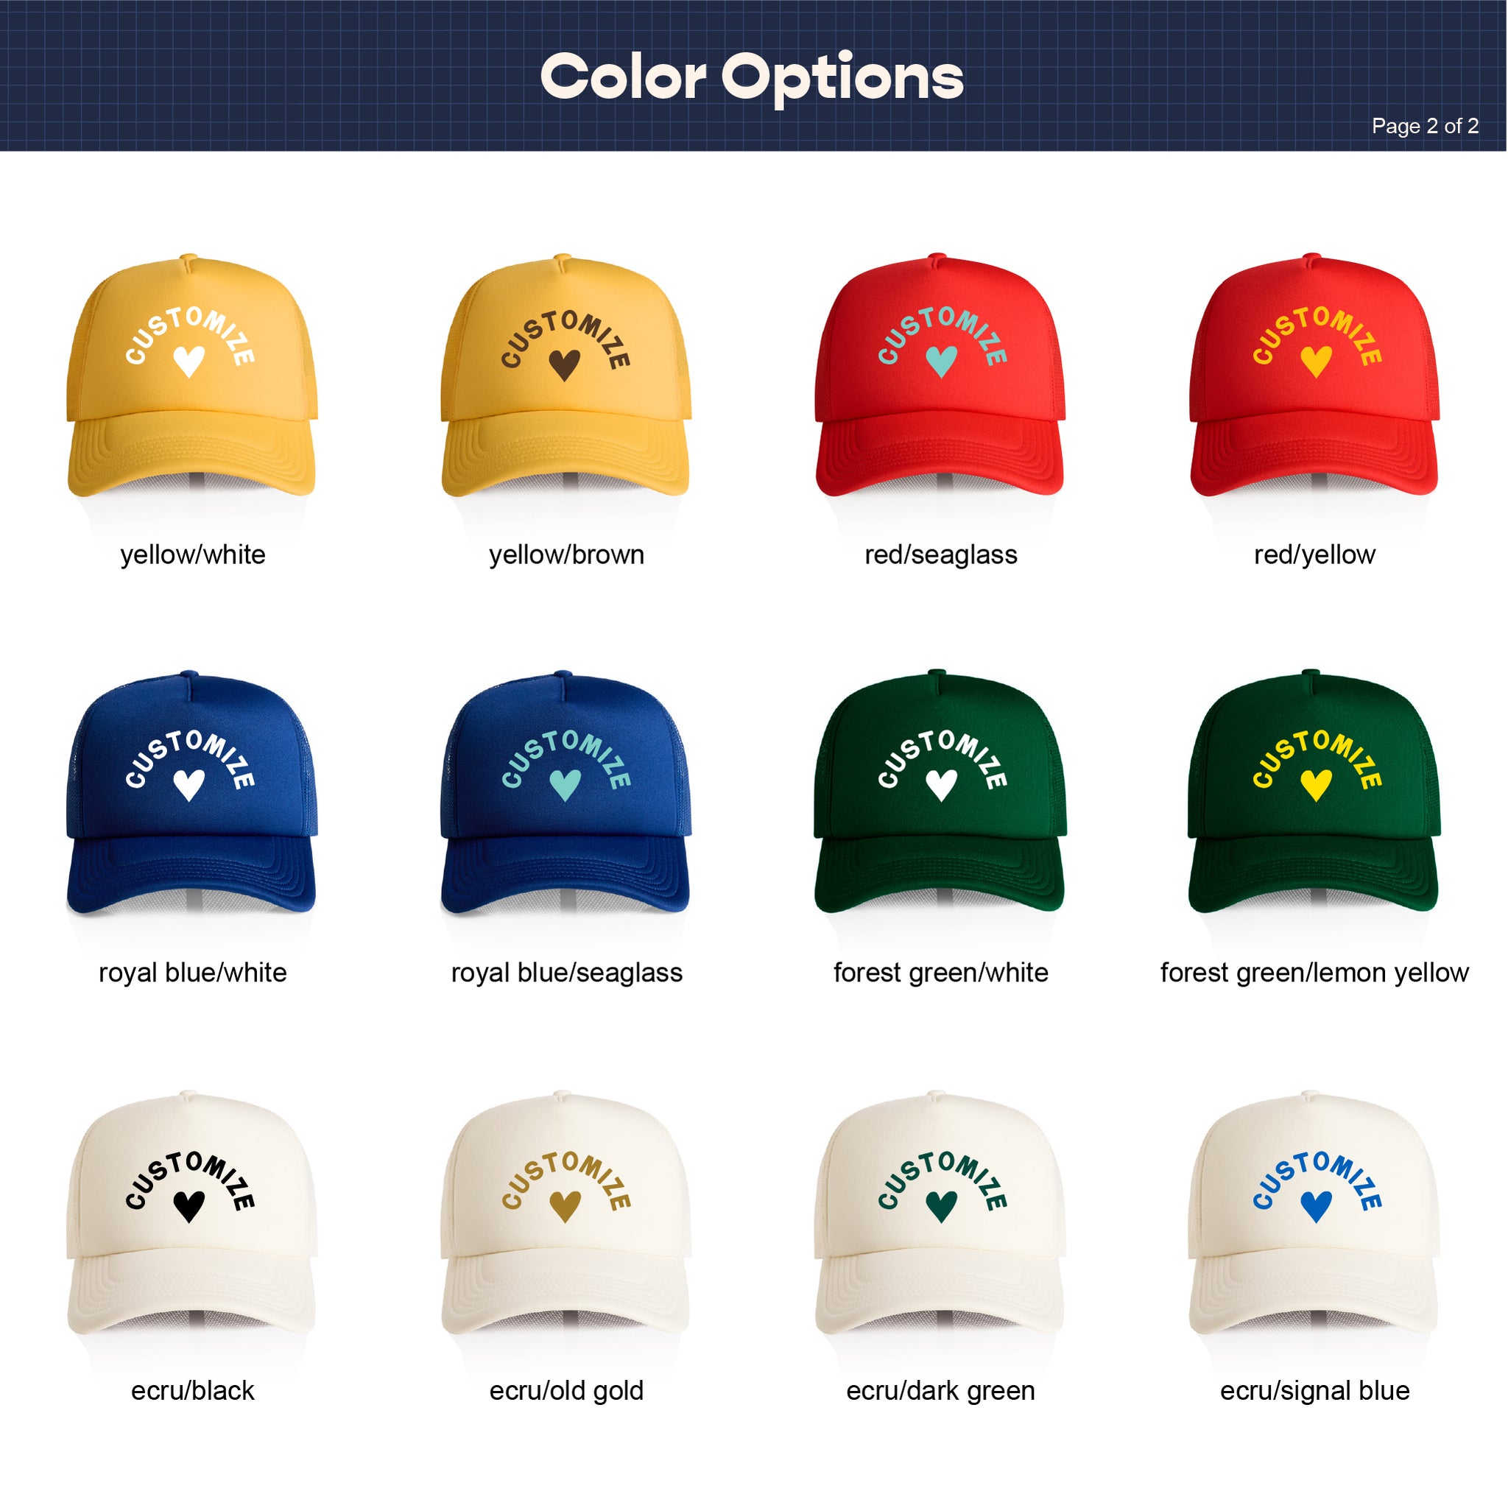Select the ecru/black hat image
Screen dimensions: 1508x1508
coord(192,1213)
